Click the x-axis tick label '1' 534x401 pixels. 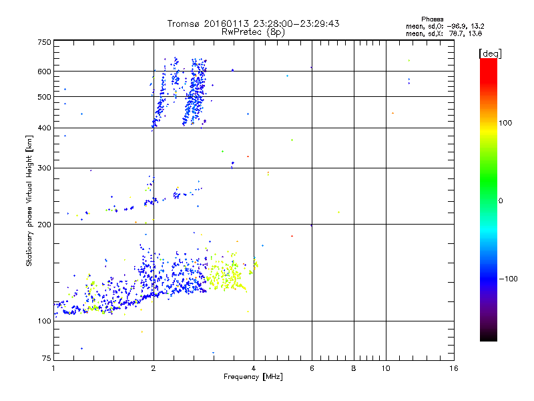click(x=53, y=368)
